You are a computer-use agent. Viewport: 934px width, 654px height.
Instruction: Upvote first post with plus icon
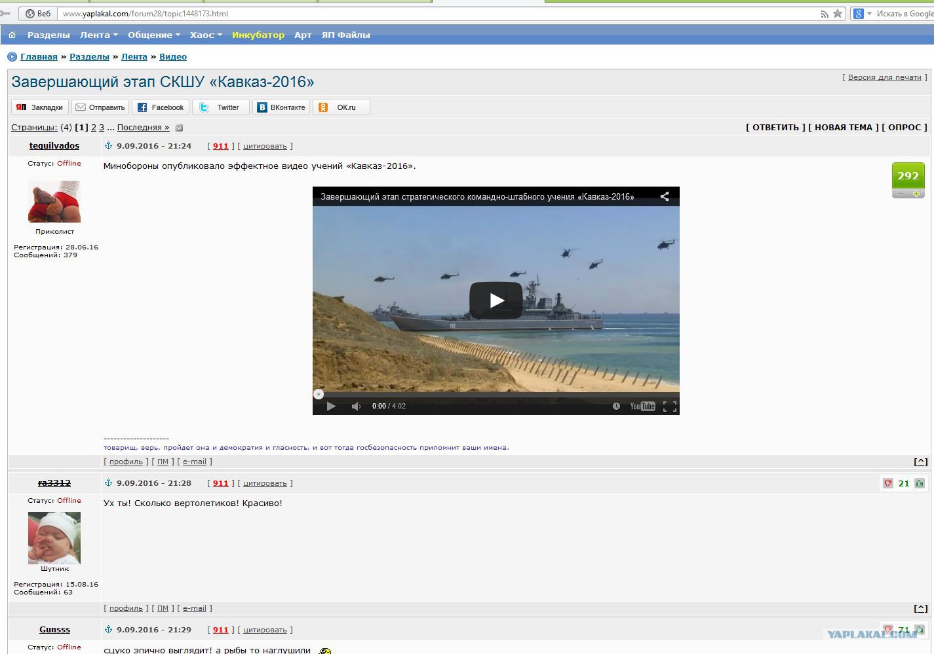pos(917,194)
